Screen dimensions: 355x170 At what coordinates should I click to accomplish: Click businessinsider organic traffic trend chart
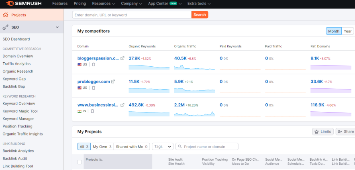(194, 114)
